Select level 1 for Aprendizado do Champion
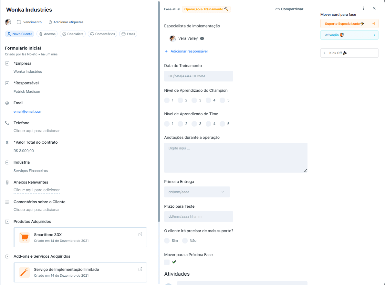The width and height of the screenshot is (385, 285). point(167,100)
